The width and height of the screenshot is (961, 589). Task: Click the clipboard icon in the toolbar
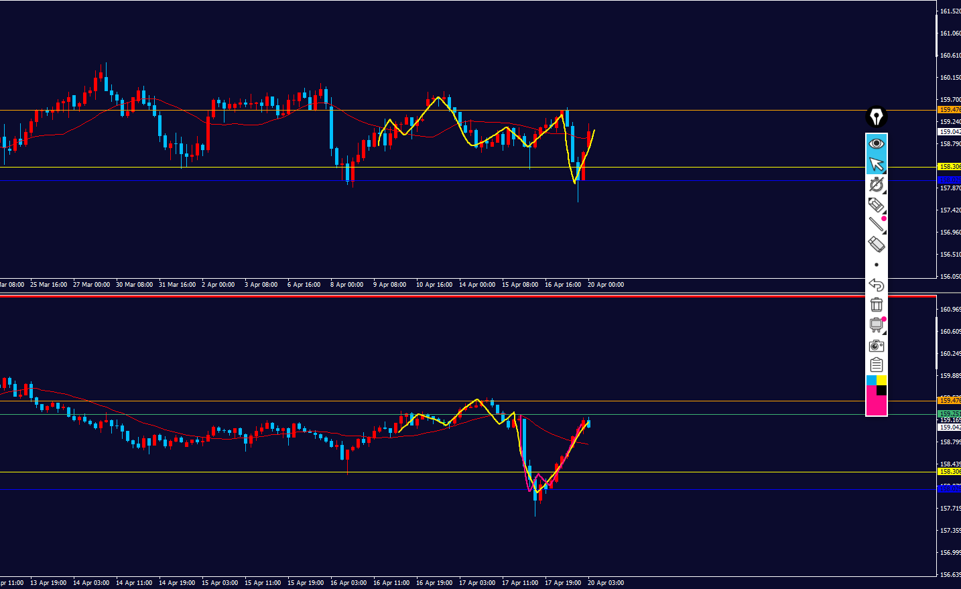point(876,365)
